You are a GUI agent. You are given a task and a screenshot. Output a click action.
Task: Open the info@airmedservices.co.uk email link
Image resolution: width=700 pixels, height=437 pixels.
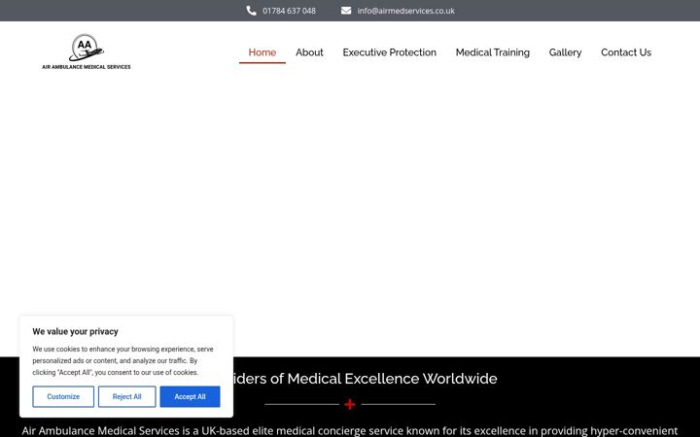pyautogui.click(x=405, y=11)
